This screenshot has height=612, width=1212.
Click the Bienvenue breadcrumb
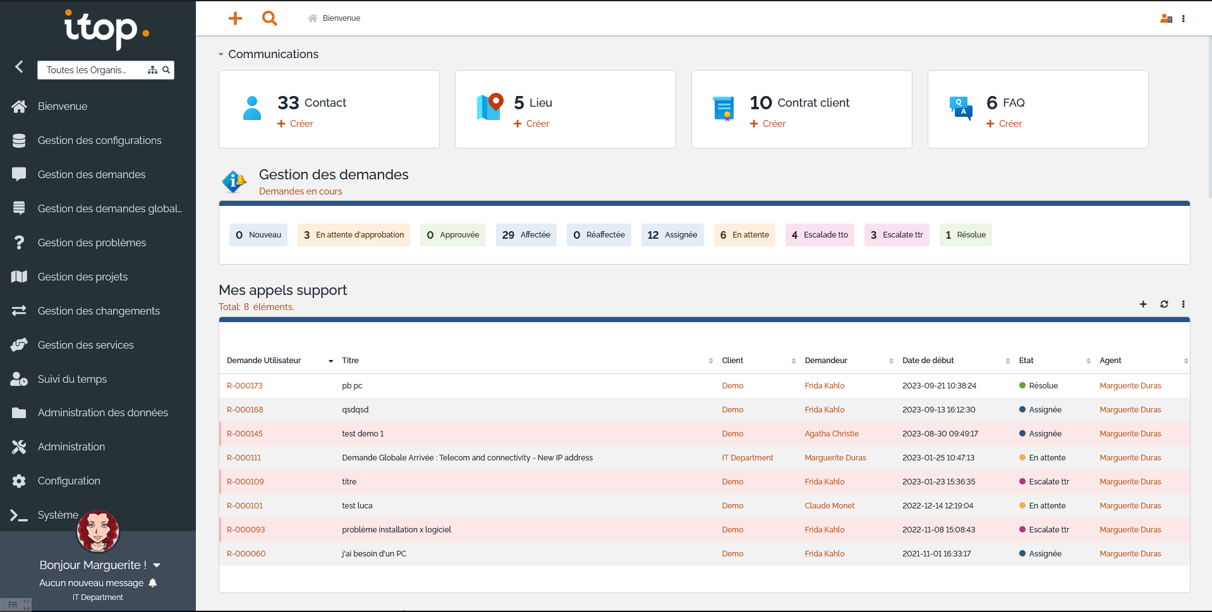(341, 18)
